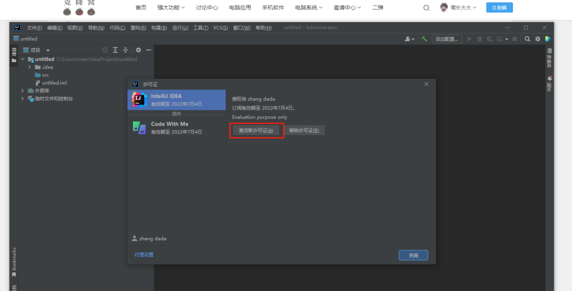This screenshot has height=291, width=572.
Task: Click the user avatar in website header
Action: point(444,7)
